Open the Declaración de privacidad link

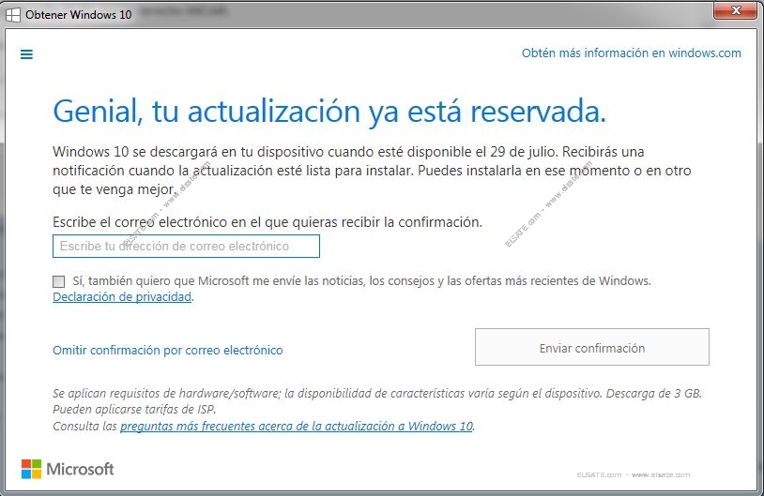122,296
